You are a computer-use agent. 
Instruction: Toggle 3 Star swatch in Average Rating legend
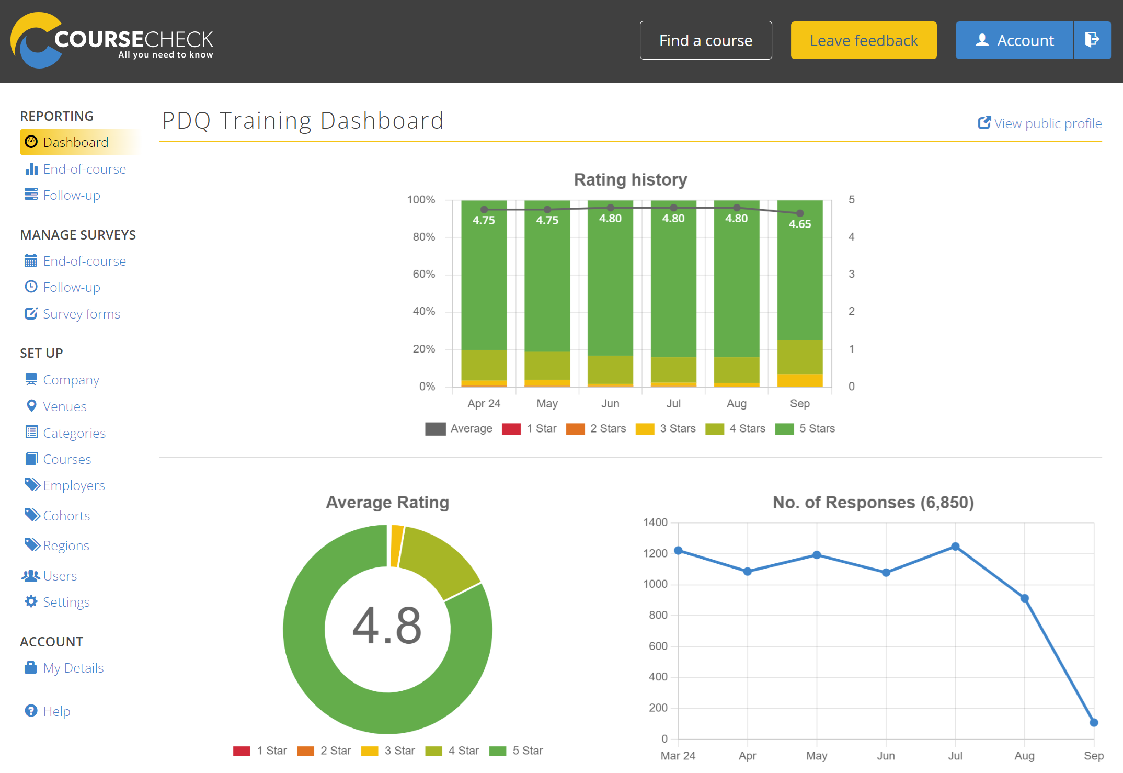[370, 751]
